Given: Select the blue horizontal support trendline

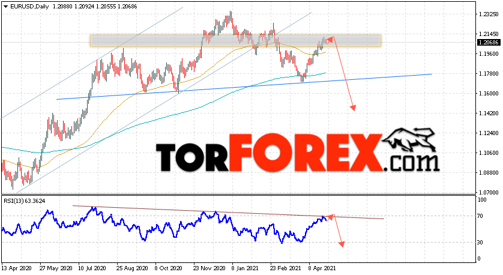Looking at the screenshot, I should click(244, 86).
